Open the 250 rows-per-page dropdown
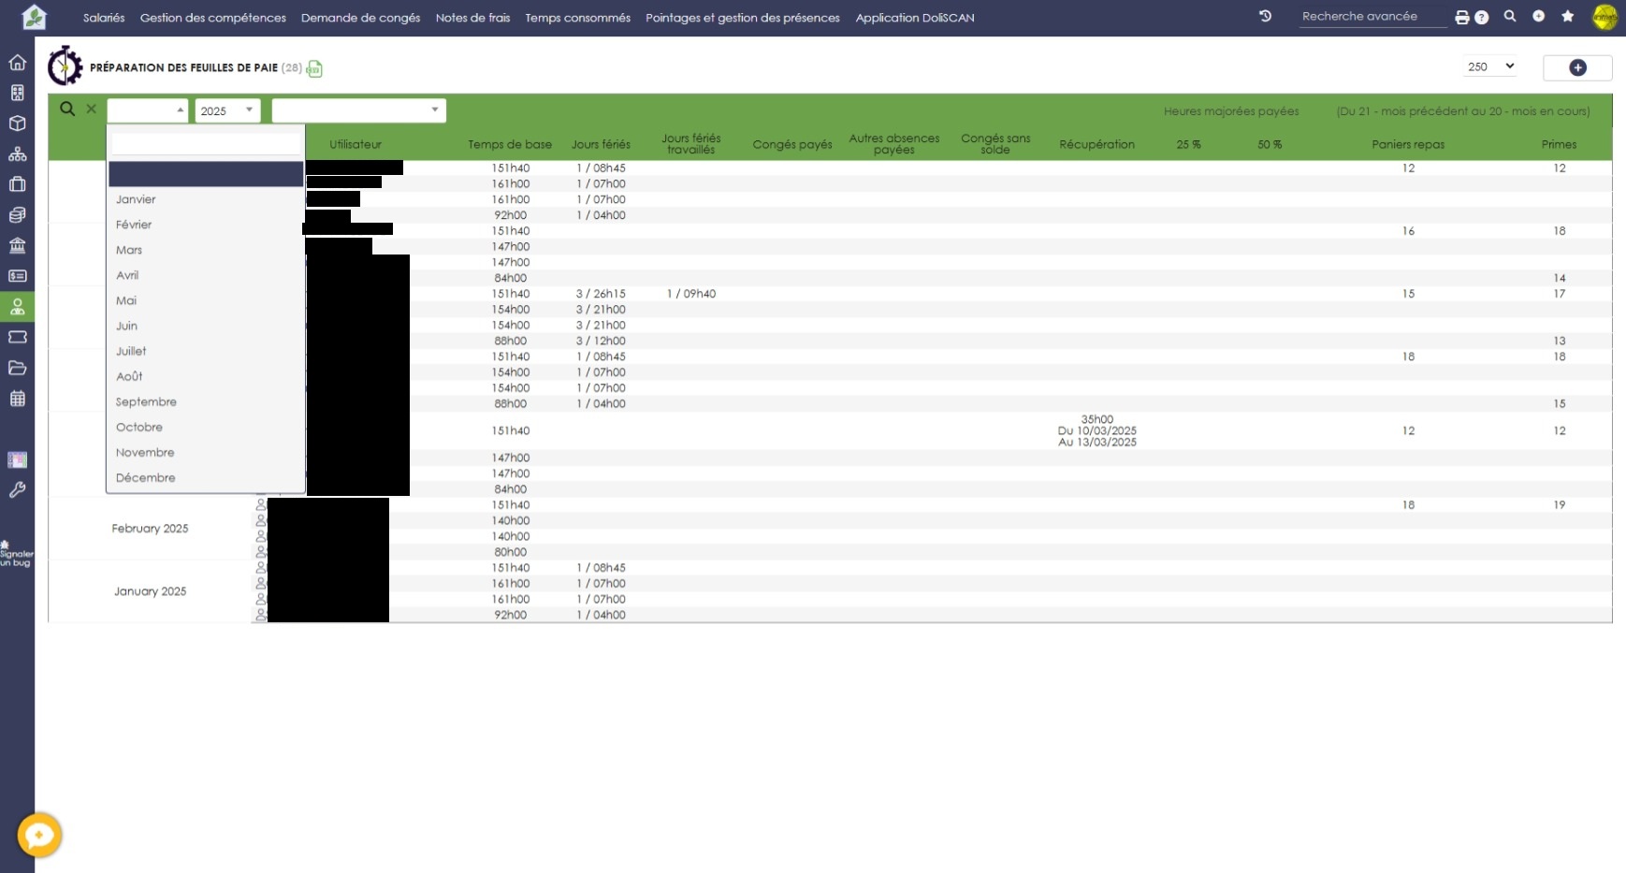 tap(1490, 66)
